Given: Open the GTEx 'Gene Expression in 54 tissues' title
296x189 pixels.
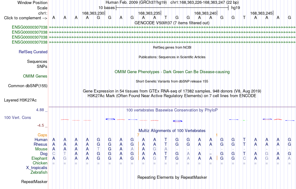Looking at the screenshot, I should point(172,91).
